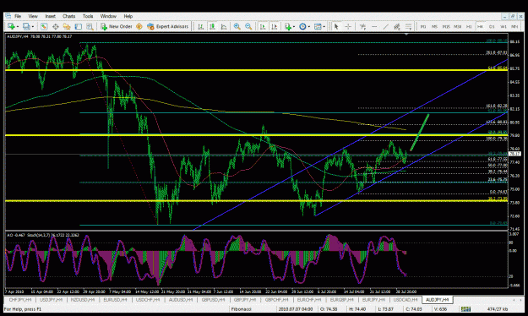Click the Fibonacci status bar field
The width and height of the screenshot is (528, 316).
coord(241,309)
